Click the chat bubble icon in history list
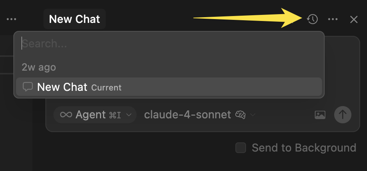The image size is (367, 171). click(28, 87)
